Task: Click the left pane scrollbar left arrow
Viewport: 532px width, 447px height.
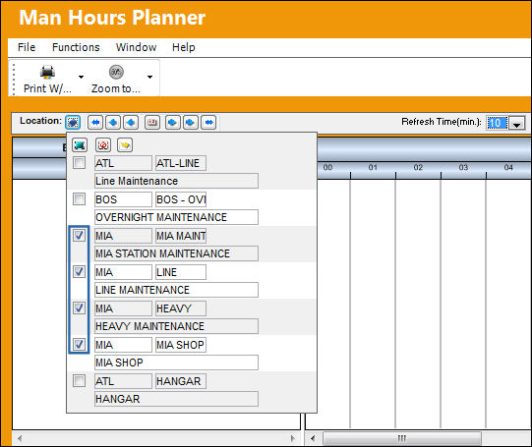Action: click(20, 438)
